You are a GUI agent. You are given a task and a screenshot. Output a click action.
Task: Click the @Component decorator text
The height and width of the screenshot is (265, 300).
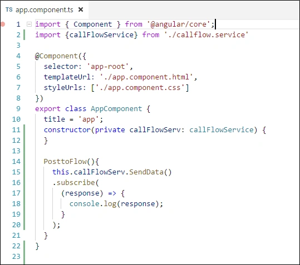click(x=56, y=56)
